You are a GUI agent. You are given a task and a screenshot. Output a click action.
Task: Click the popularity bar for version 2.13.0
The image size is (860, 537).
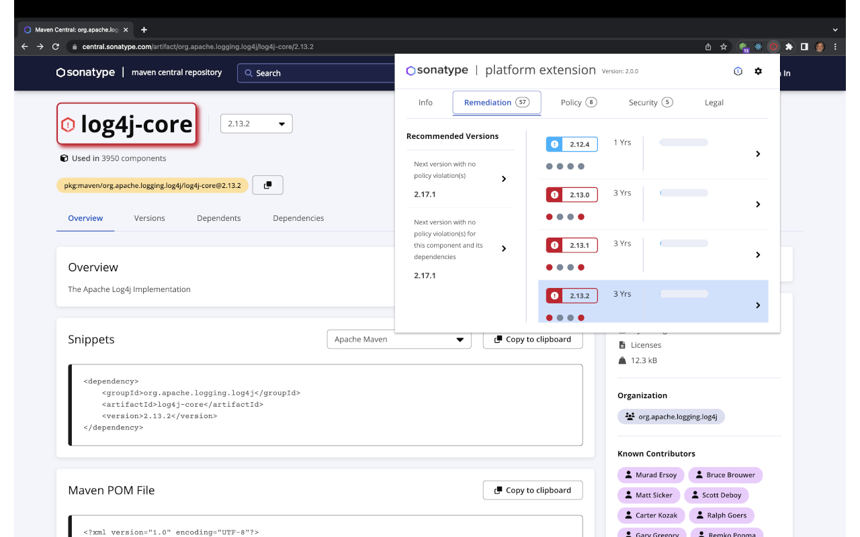click(x=684, y=193)
